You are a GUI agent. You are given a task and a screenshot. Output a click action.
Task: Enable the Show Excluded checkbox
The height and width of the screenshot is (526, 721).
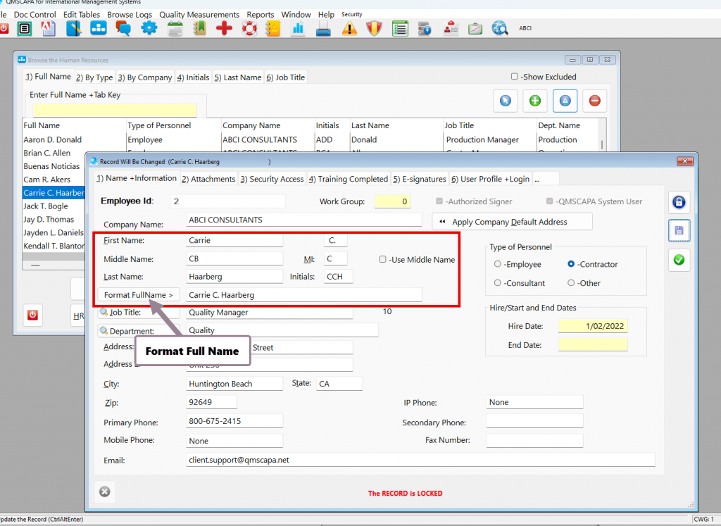(515, 77)
